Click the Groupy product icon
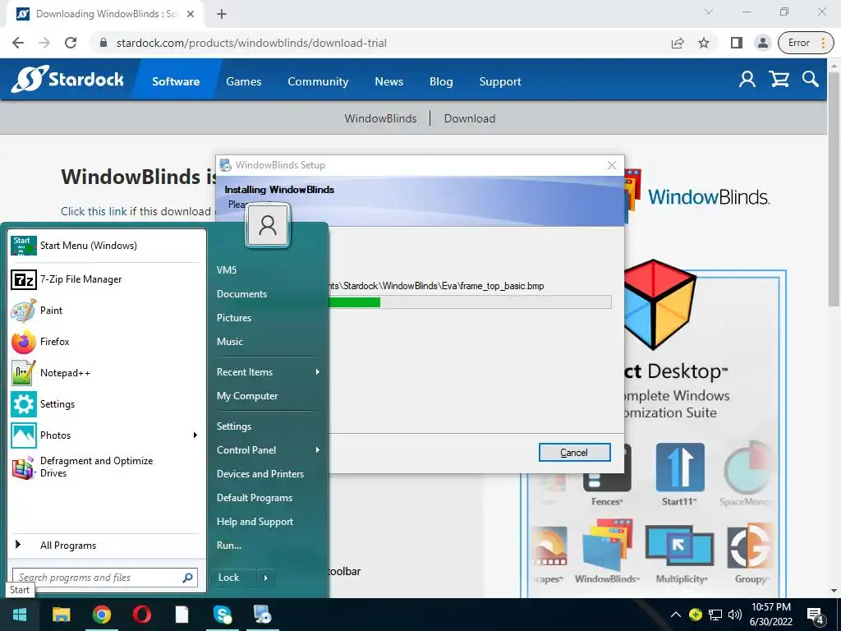Screen dimensions: 841x631 click(751, 546)
